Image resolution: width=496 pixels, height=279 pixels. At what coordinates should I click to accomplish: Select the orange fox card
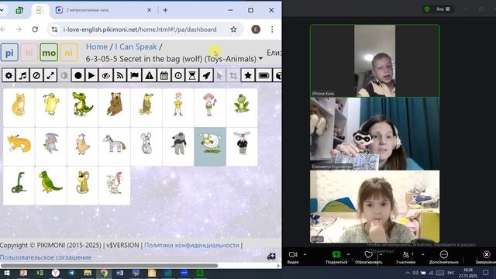tap(19, 146)
